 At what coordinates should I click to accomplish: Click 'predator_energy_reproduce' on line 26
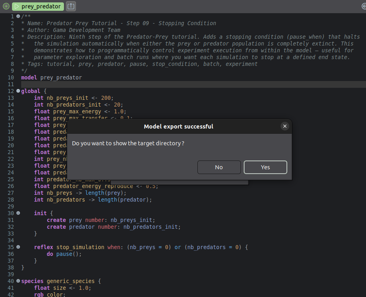[93, 186]
